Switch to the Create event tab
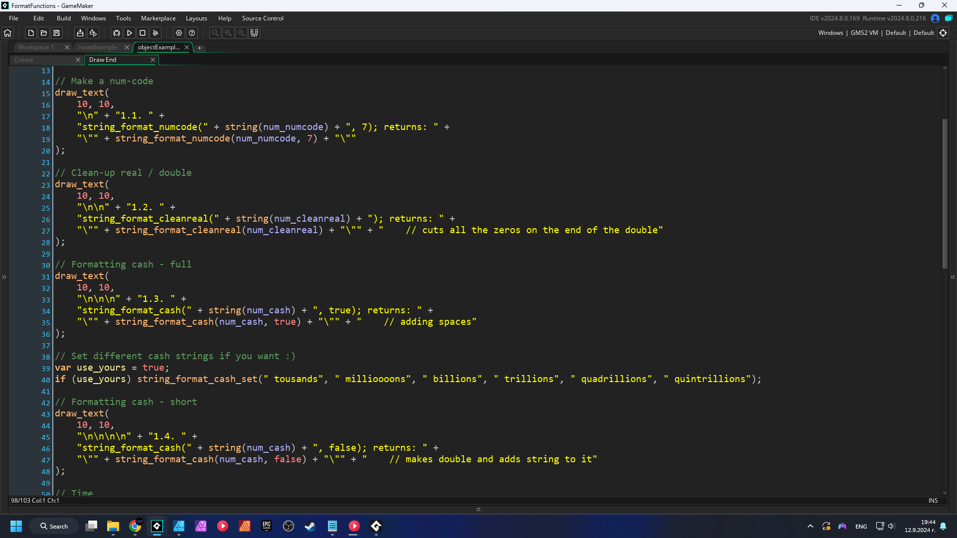The height and width of the screenshot is (538, 957). click(24, 59)
